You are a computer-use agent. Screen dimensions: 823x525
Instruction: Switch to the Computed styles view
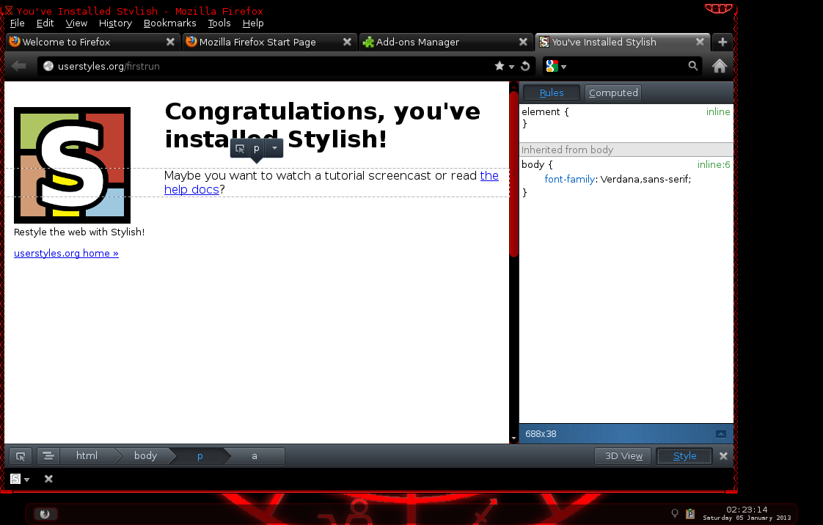(612, 92)
